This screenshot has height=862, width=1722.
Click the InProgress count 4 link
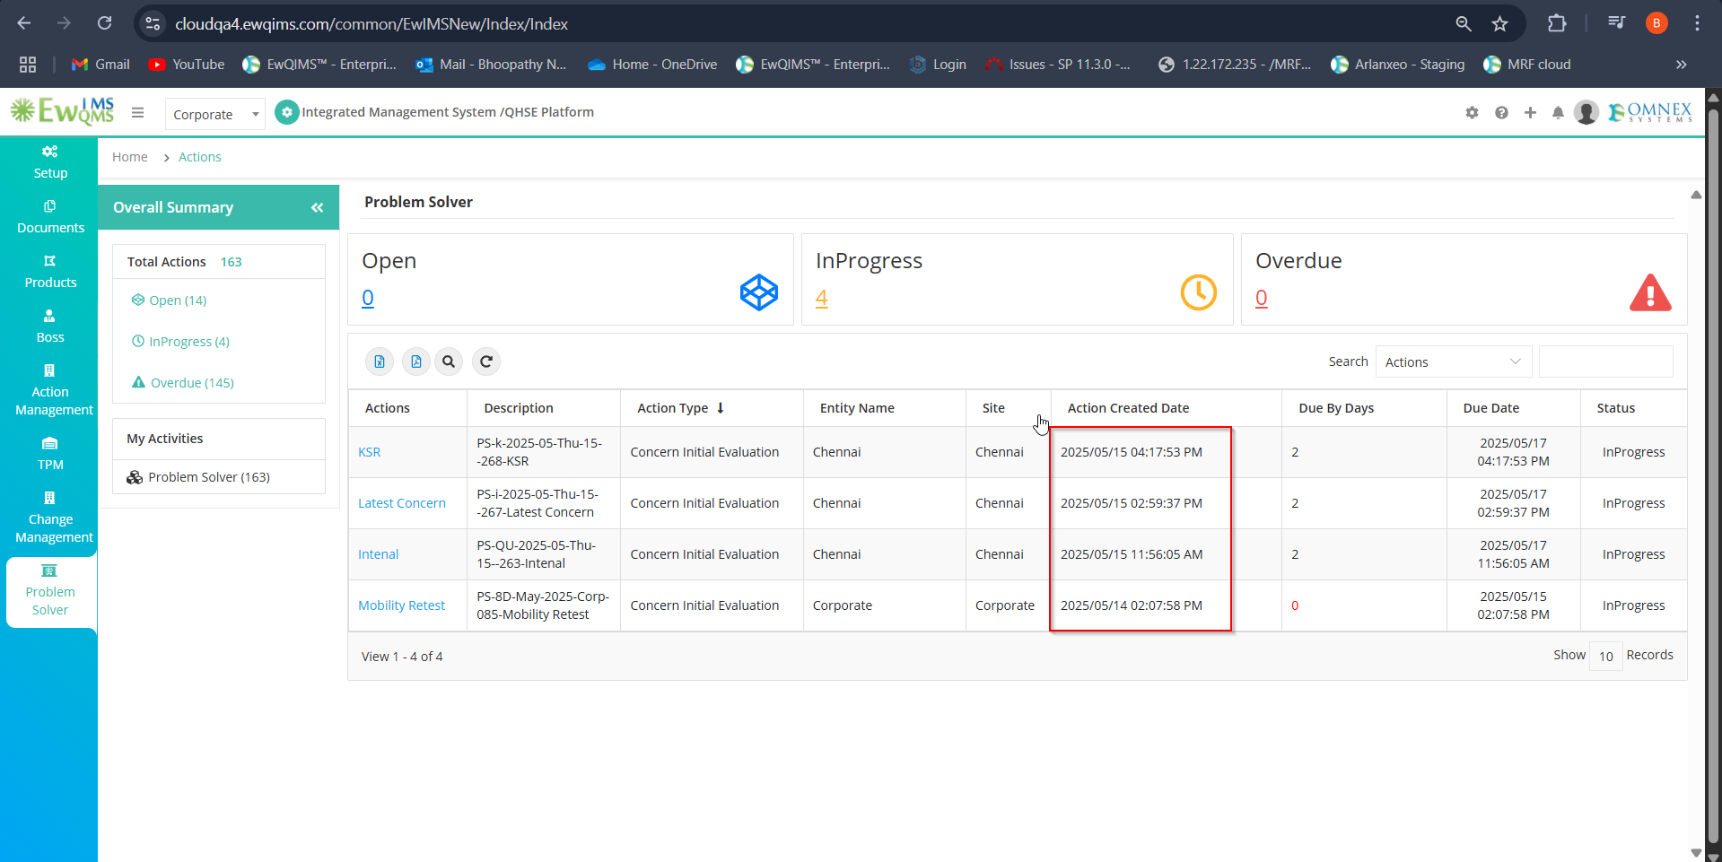tap(822, 298)
